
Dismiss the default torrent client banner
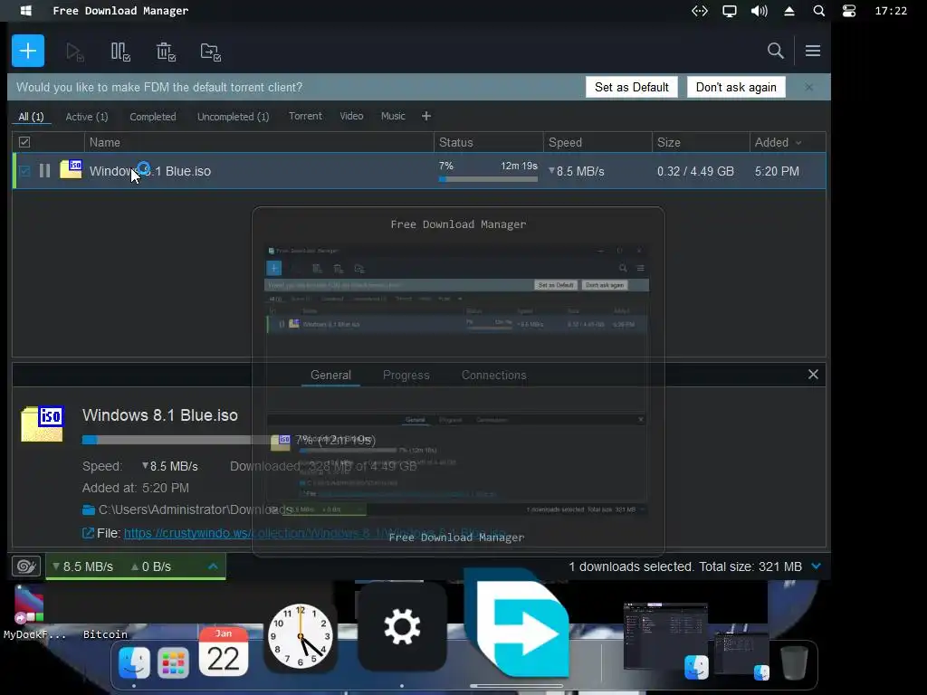tap(808, 87)
